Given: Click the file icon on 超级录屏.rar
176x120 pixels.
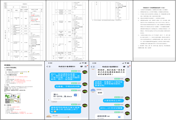Looking at the screenshot, I should 119,117.
